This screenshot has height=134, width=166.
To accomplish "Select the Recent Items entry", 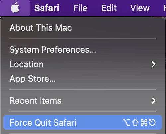I will (36, 101).
